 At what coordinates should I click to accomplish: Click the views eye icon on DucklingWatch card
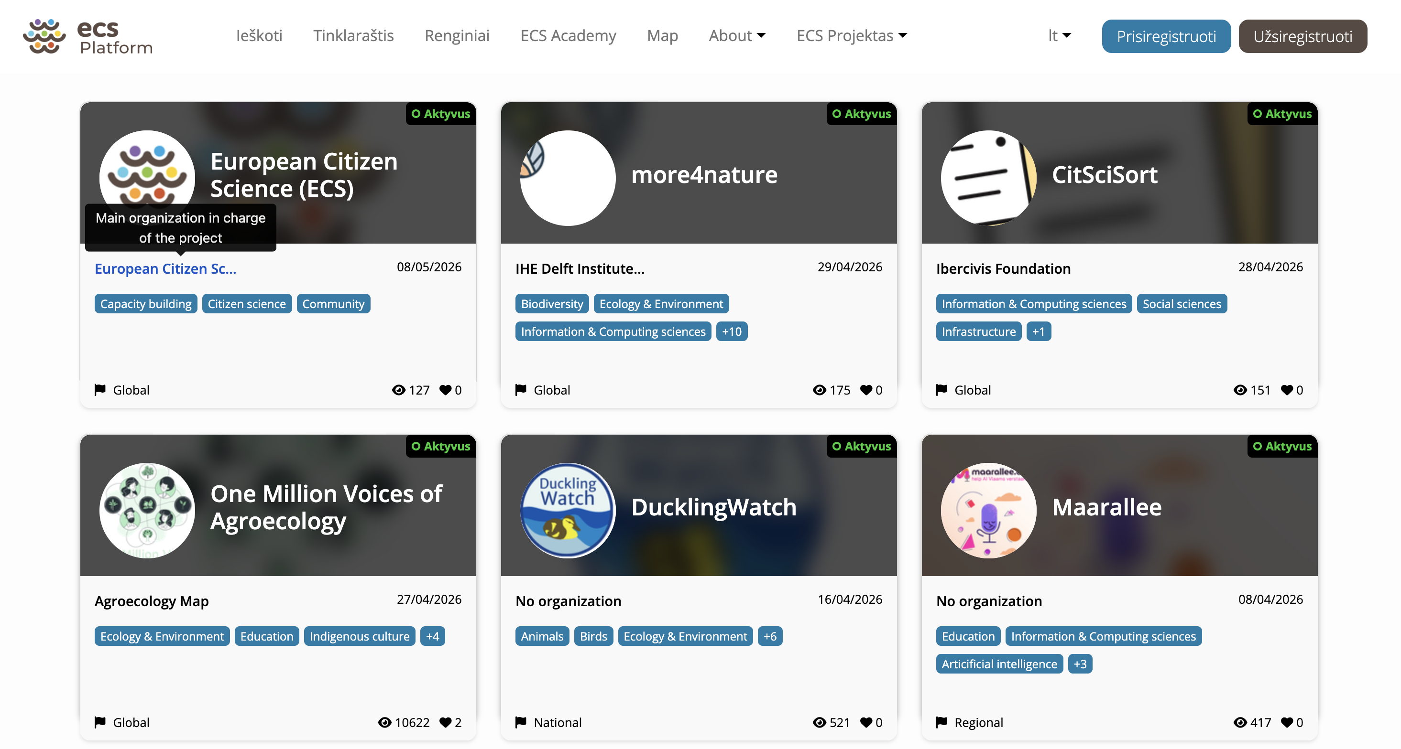click(819, 722)
